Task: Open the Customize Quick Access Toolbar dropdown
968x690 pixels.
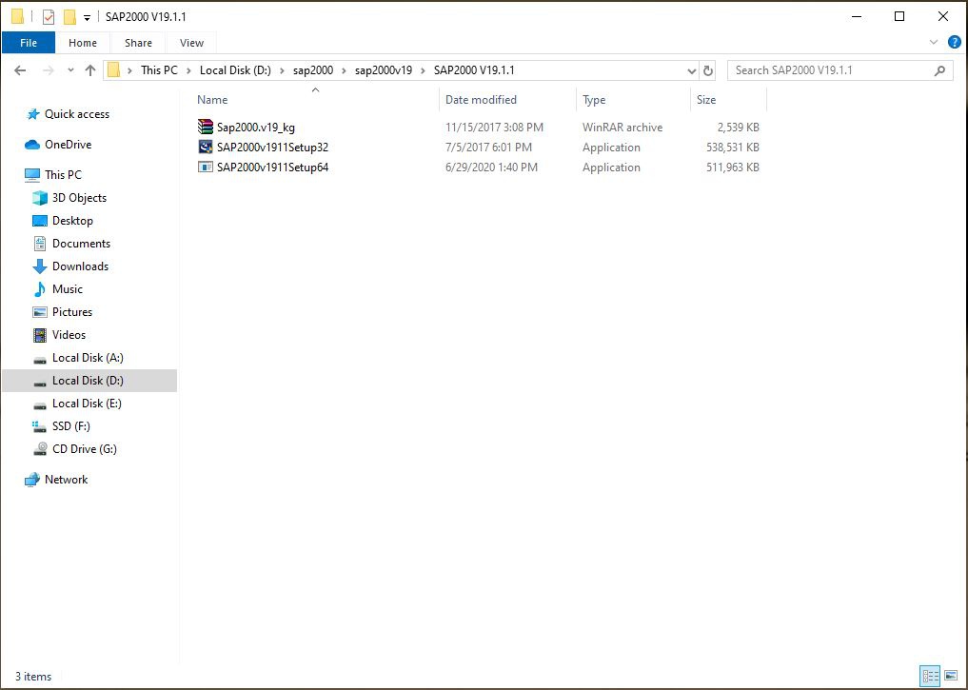Action: 87,17
